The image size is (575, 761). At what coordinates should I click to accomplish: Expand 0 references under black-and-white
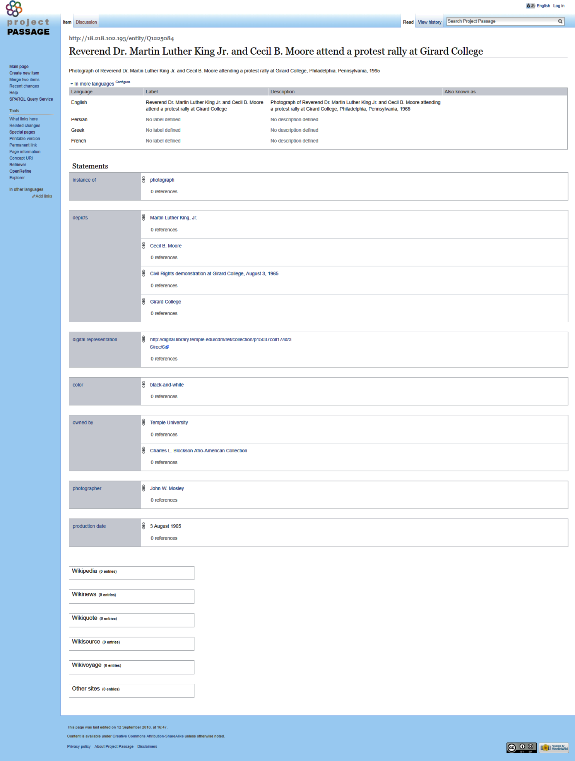tap(164, 397)
